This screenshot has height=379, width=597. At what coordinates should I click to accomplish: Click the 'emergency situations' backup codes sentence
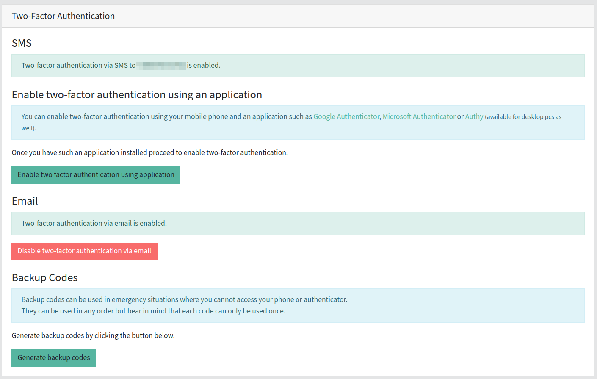point(184,299)
